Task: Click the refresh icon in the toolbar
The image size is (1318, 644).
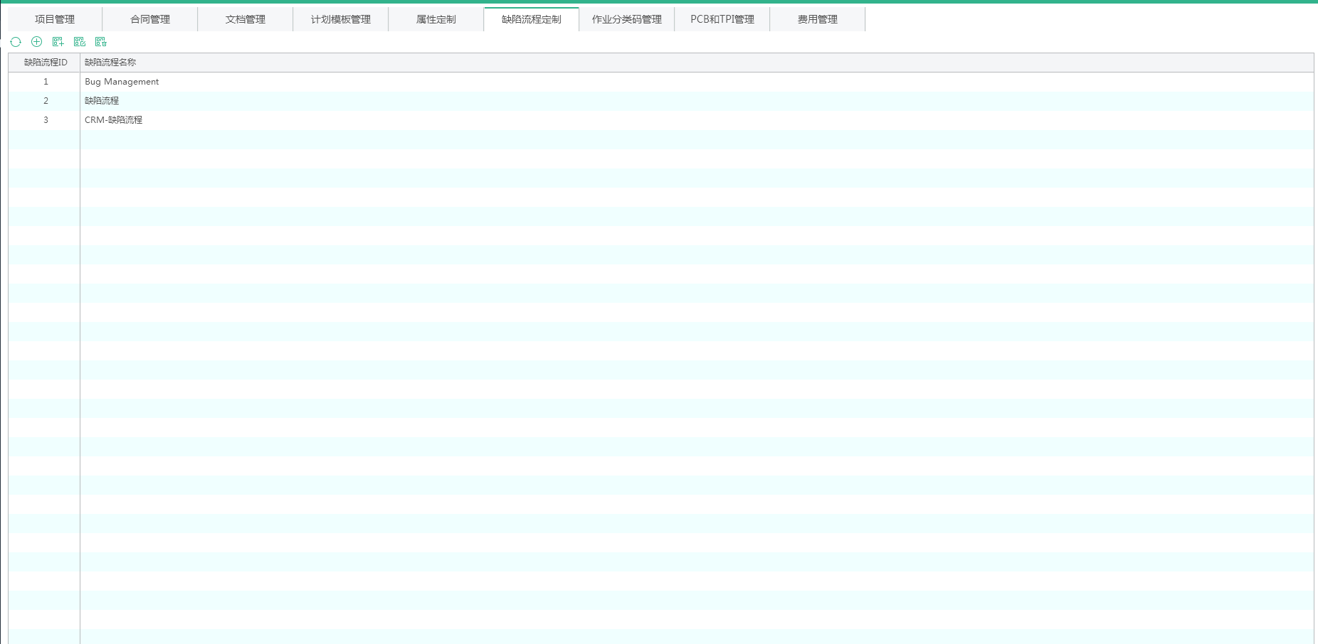Action: coord(16,42)
